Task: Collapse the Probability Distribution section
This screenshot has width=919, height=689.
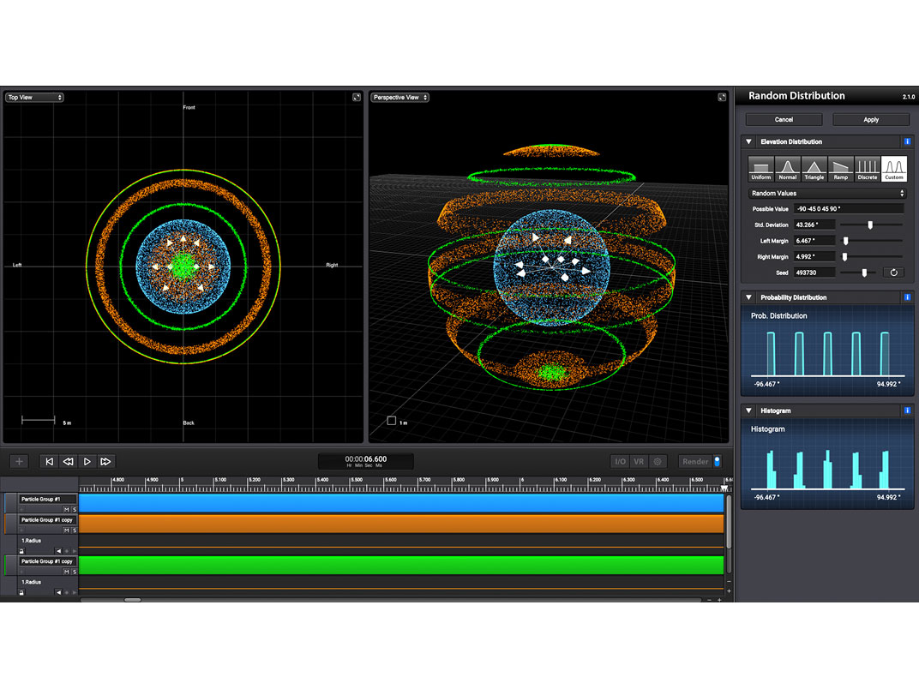Action: coord(749,297)
